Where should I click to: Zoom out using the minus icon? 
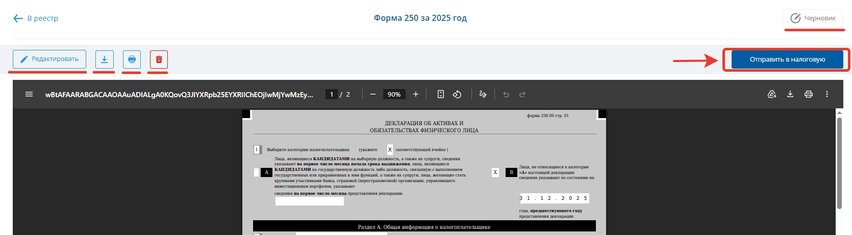click(x=373, y=94)
